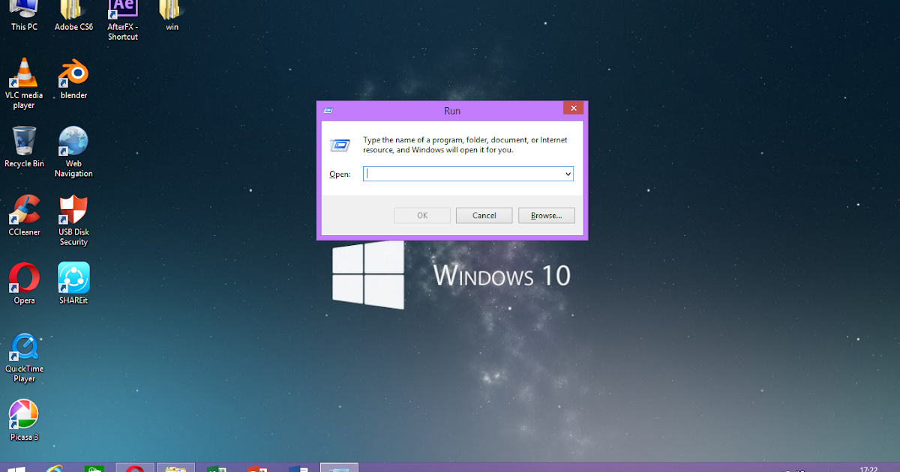Click inside the Open text field

coord(463,174)
